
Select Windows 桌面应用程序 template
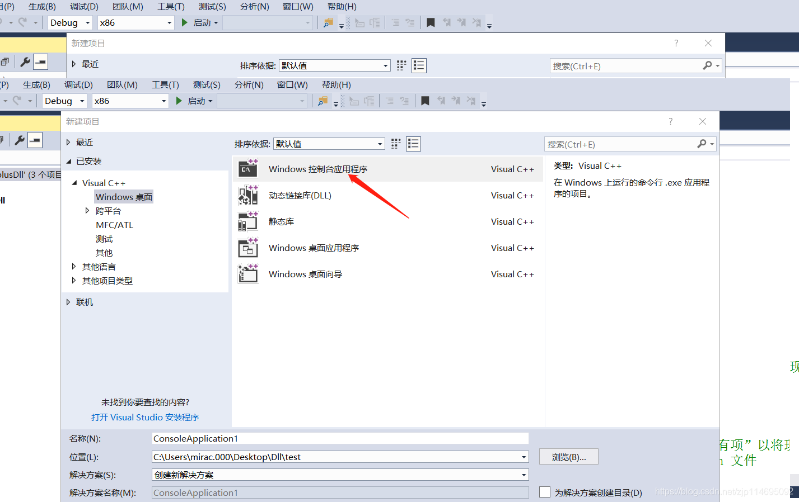pyautogui.click(x=387, y=248)
